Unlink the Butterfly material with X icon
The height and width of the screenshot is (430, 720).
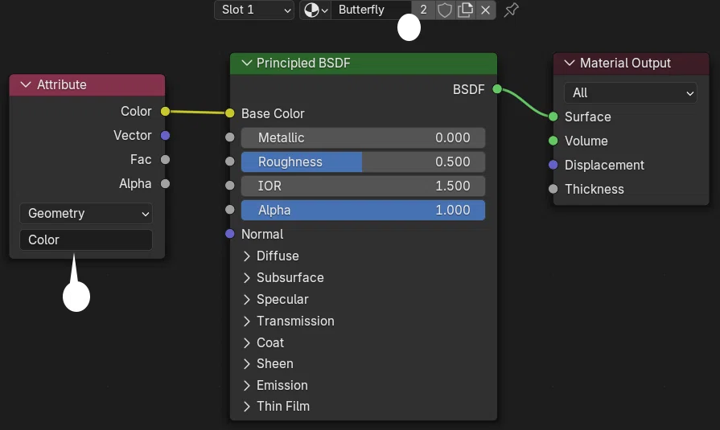click(485, 10)
